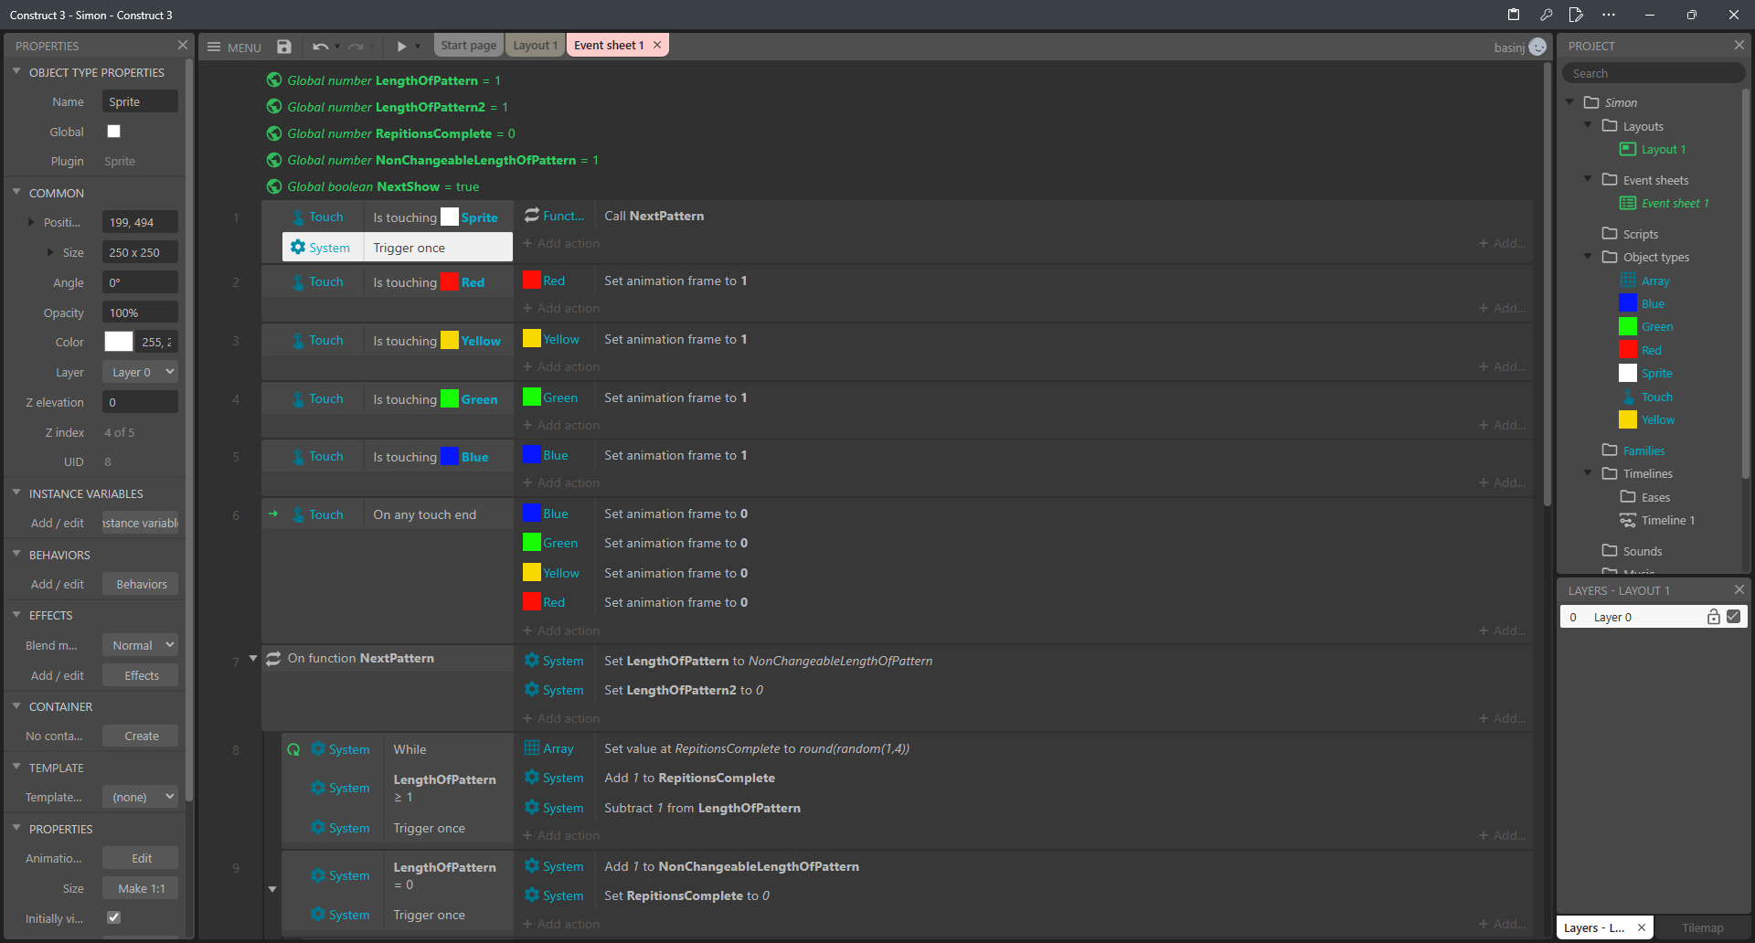Click Add action under event 1
The height and width of the screenshot is (943, 1755).
561,243
